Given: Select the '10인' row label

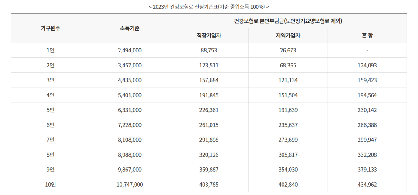Looking at the screenshot, I should click(51, 185).
